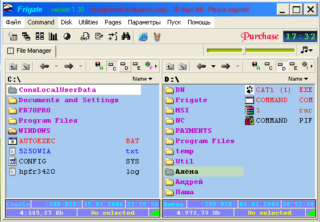Viewport: 320px width, 222px height.
Task: Click the first main toolbar icon with sparkle
Action: click(13, 36)
